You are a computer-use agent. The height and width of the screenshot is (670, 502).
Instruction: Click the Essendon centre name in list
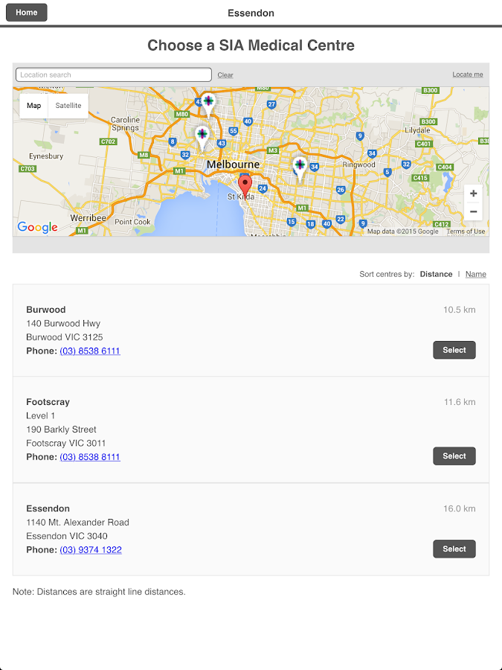tap(48, 508)
